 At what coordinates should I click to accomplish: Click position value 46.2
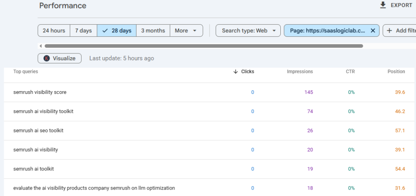pos(400,111)
